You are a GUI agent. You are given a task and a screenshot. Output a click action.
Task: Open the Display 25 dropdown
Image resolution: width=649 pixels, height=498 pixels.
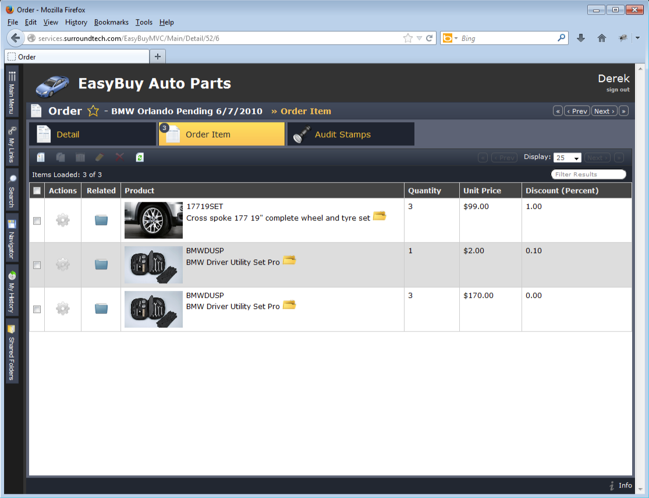point(567,158)
